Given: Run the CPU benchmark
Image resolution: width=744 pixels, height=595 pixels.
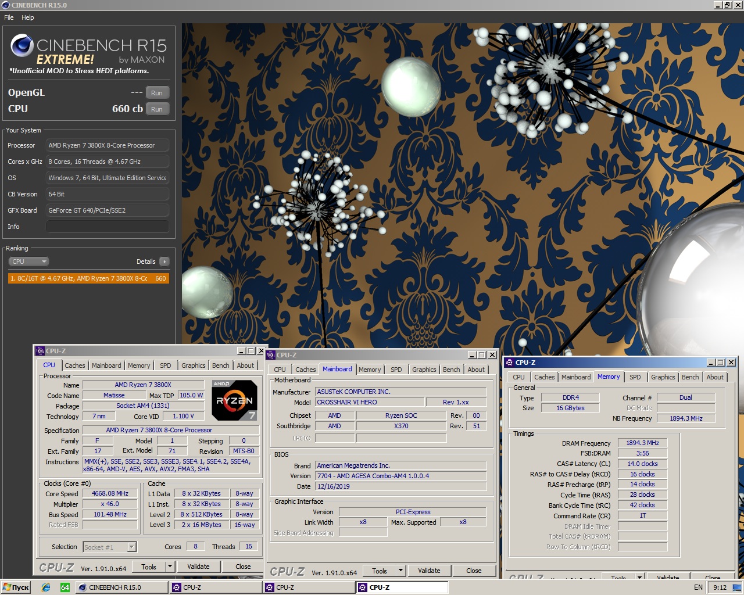Looking at the screenshot, I should coord(157,109).
